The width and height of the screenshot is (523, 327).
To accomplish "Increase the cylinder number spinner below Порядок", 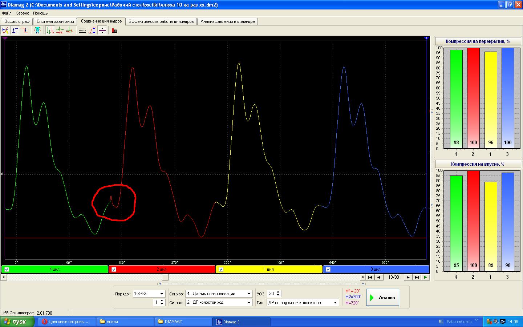I will click(162, 300).
